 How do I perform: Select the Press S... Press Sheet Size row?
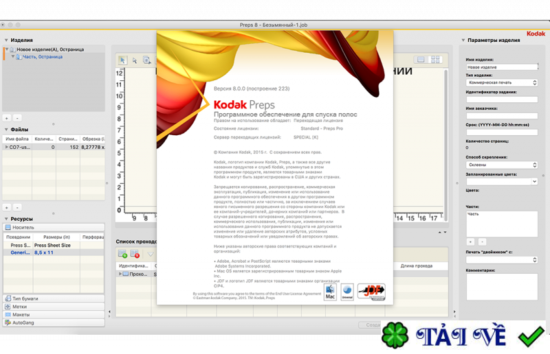pos(54,245)
